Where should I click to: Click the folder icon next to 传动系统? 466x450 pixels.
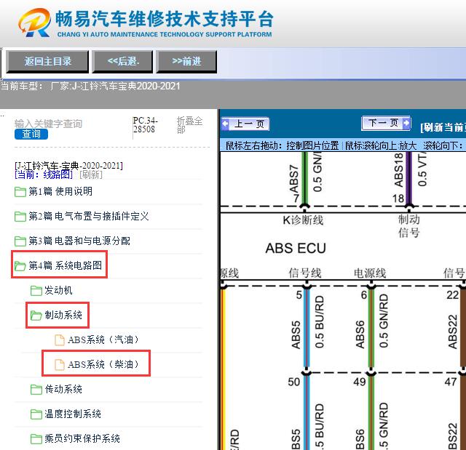pos(36,389)
